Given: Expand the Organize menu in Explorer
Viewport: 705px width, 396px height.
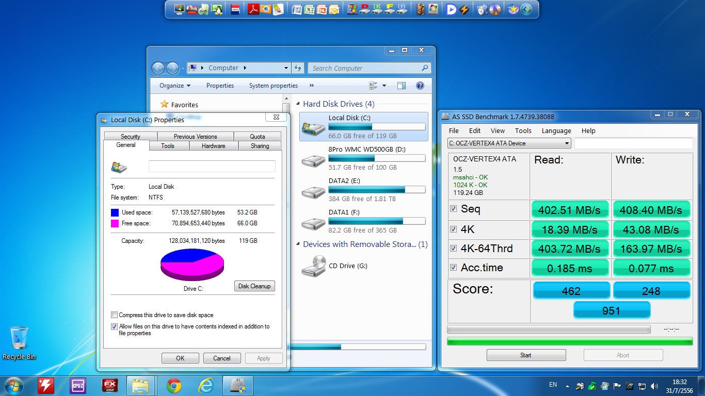Looking at the screenshot, I should (x=175, y=86).
